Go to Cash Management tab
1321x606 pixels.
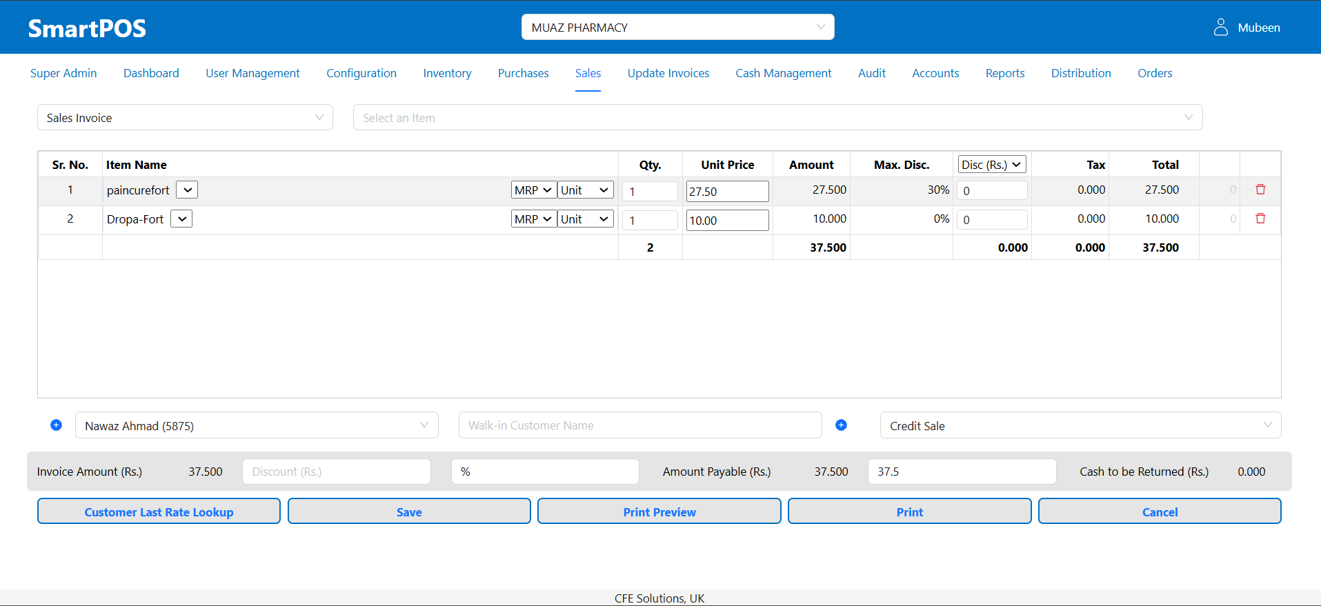tap(784, 73)
